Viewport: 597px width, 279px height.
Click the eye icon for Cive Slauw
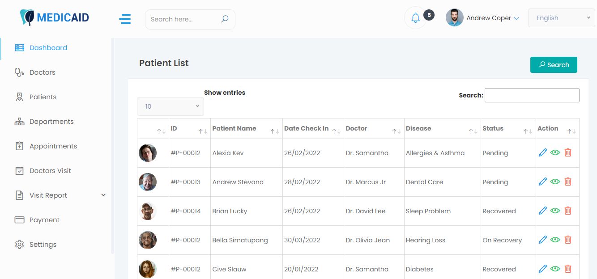point(555,269)
